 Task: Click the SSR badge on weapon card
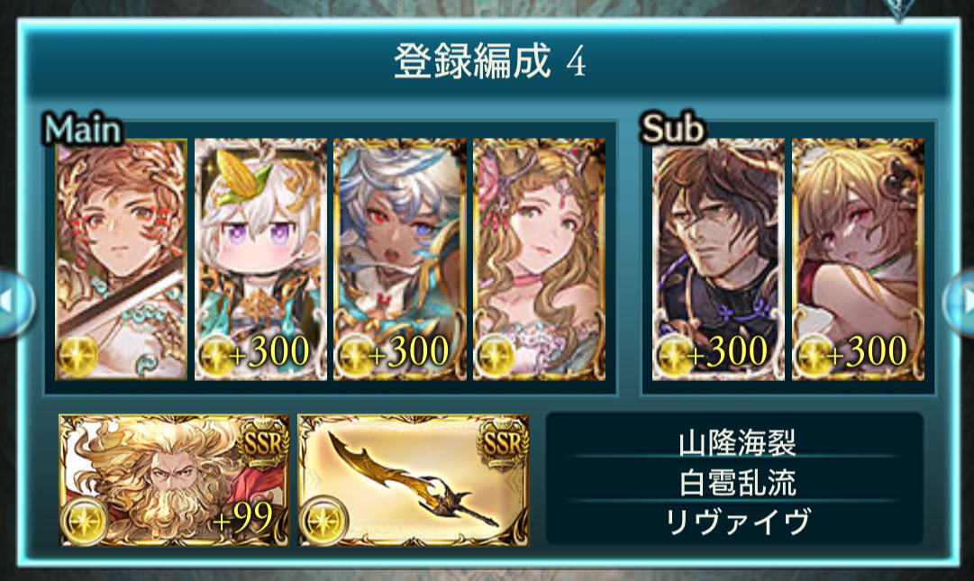click(502, 442)
